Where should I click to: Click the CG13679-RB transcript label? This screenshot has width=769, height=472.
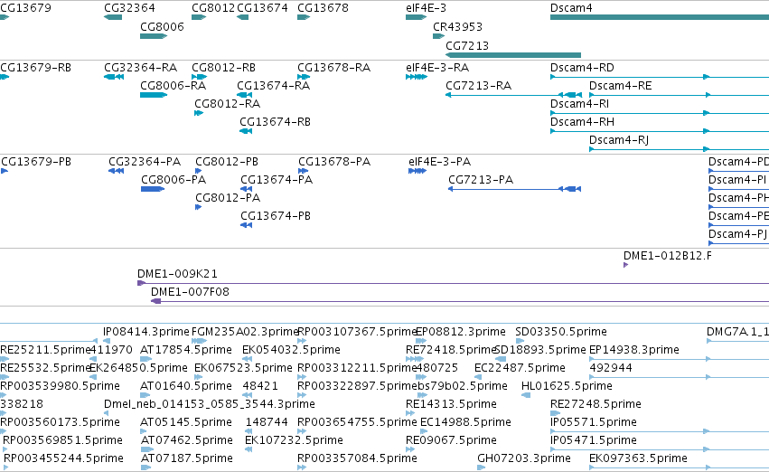[36, 68]
